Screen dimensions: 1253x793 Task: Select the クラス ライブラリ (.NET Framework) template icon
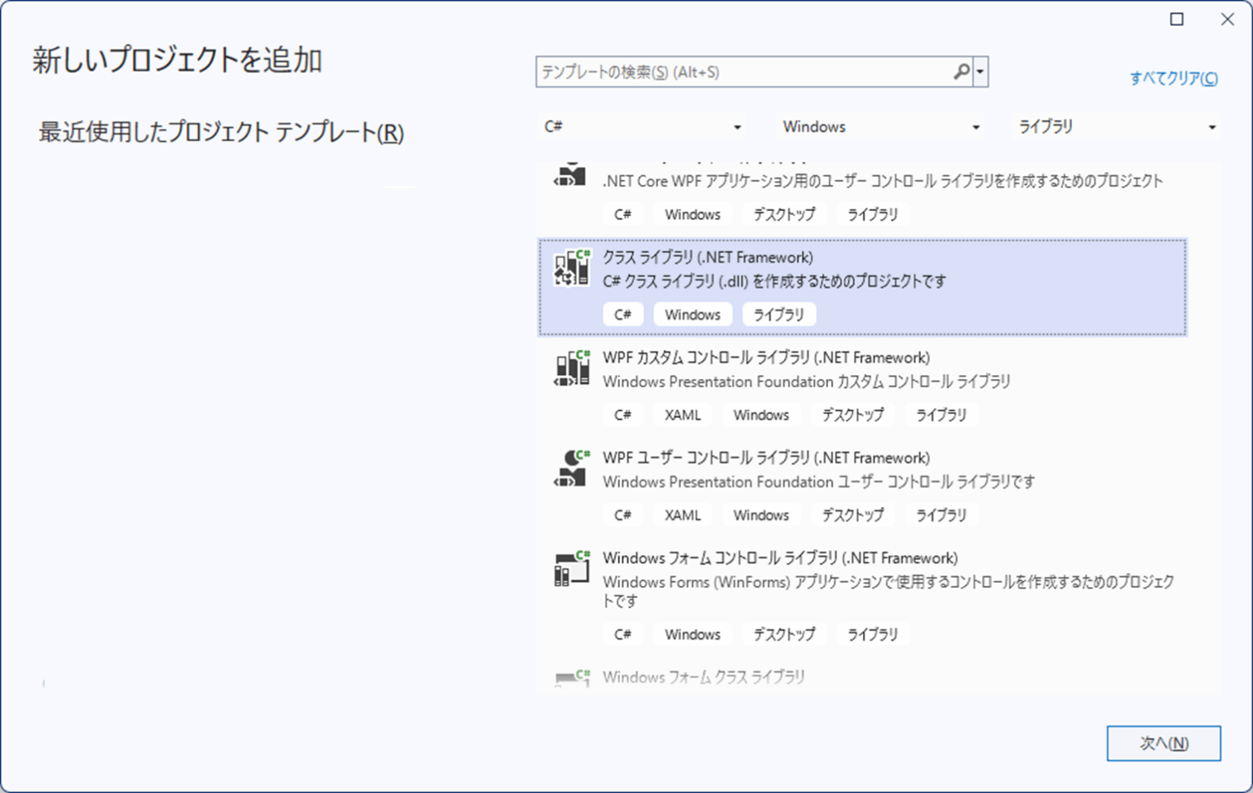pyautogui.click(x=572, y=267)
